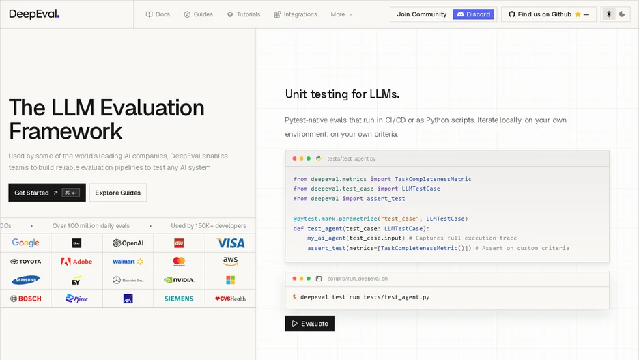Viewport: 639px width, 360px height.
Task: Click the assert_test(metrics=...) code line
Action: tap(438, 248)
